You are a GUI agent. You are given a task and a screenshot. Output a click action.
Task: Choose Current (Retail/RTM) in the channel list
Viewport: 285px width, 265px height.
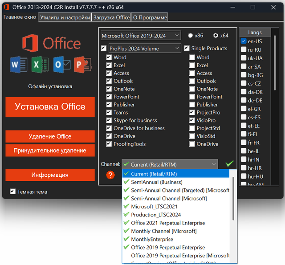click(176, 174)
